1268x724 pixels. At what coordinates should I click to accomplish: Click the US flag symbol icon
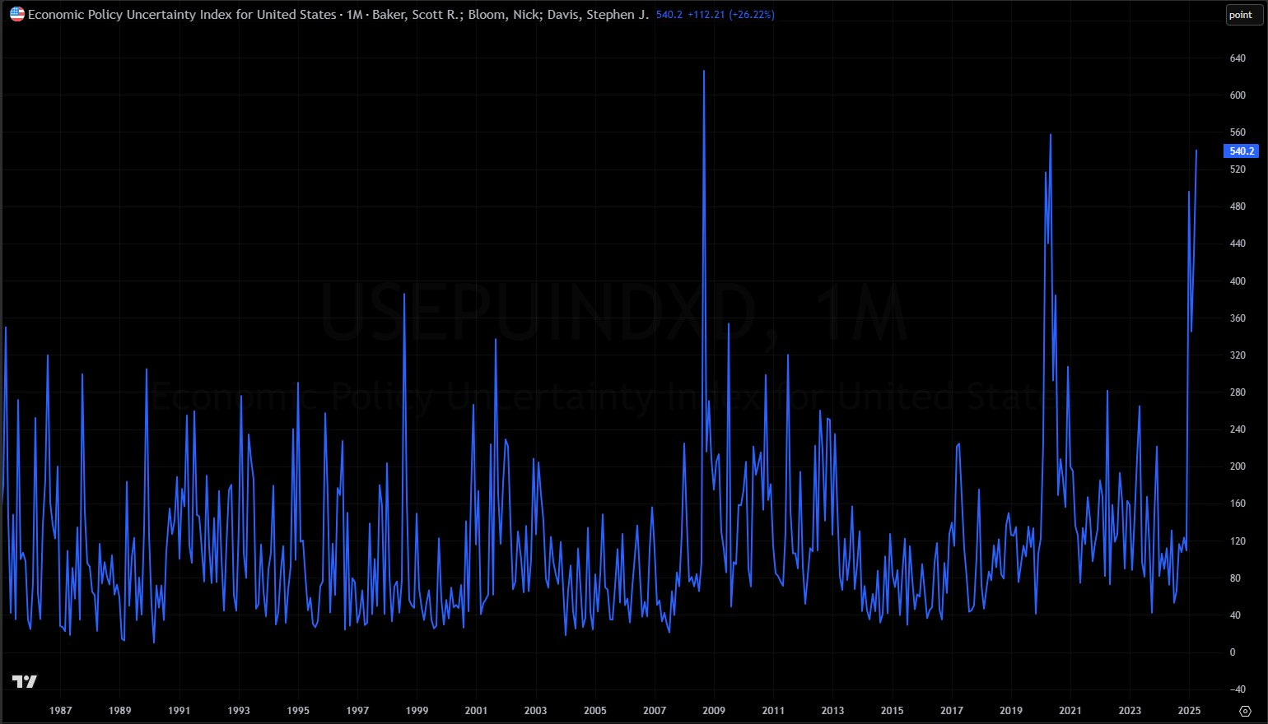pos(16,14)
